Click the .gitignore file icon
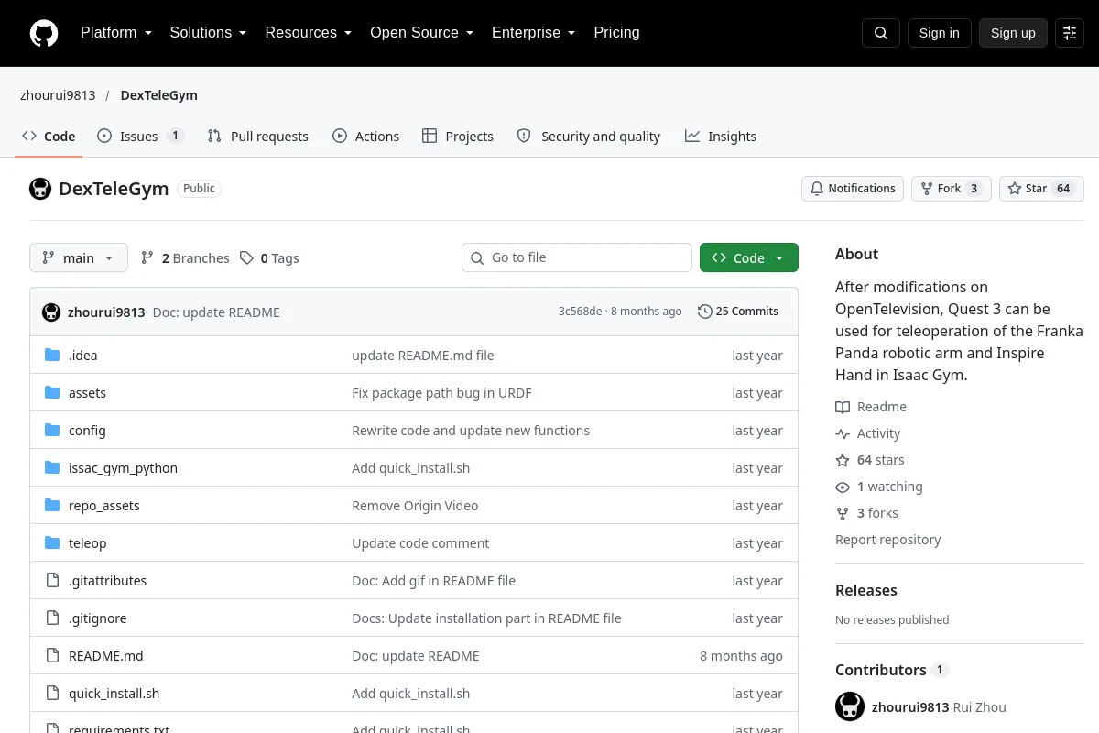The width and height of the screenshot is (1099, 733). click(52, 618)
